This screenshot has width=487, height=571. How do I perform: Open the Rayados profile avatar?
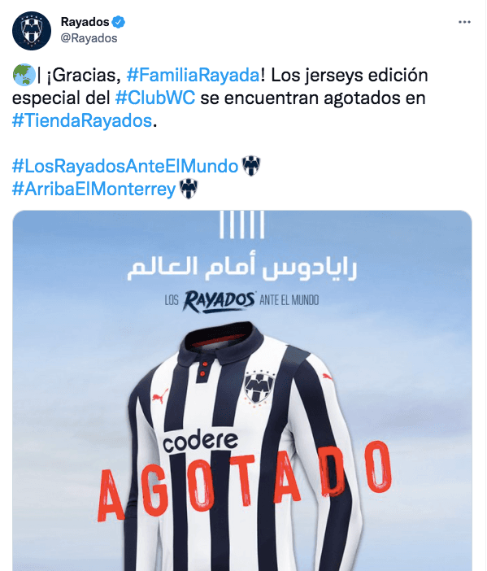(32, 30)
